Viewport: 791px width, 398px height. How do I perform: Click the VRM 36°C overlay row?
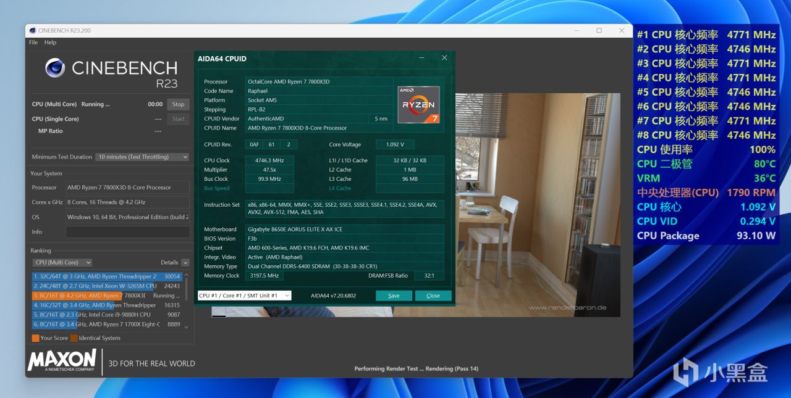706,178
